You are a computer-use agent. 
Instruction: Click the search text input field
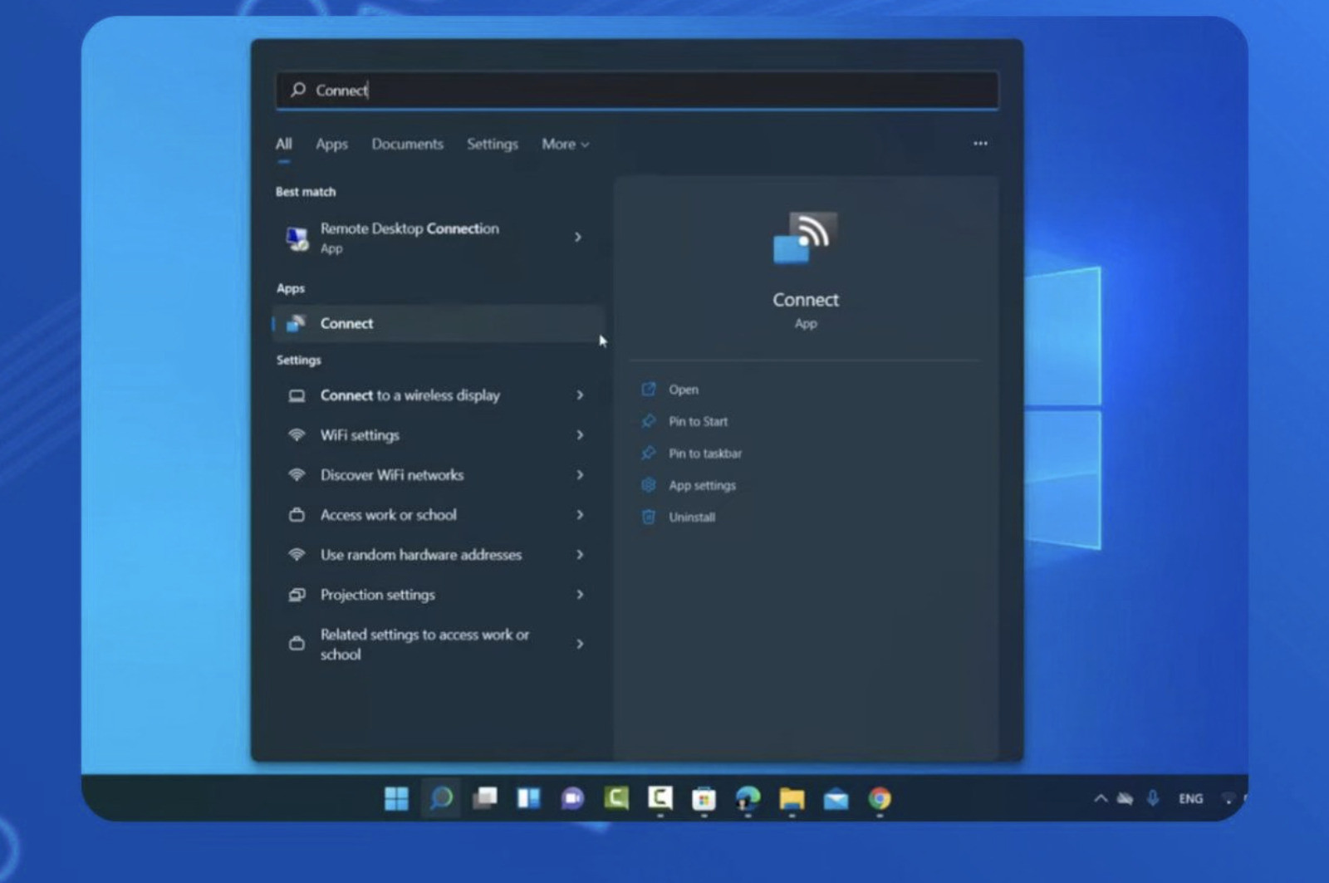pyautogui.click(x=648, y=90)
